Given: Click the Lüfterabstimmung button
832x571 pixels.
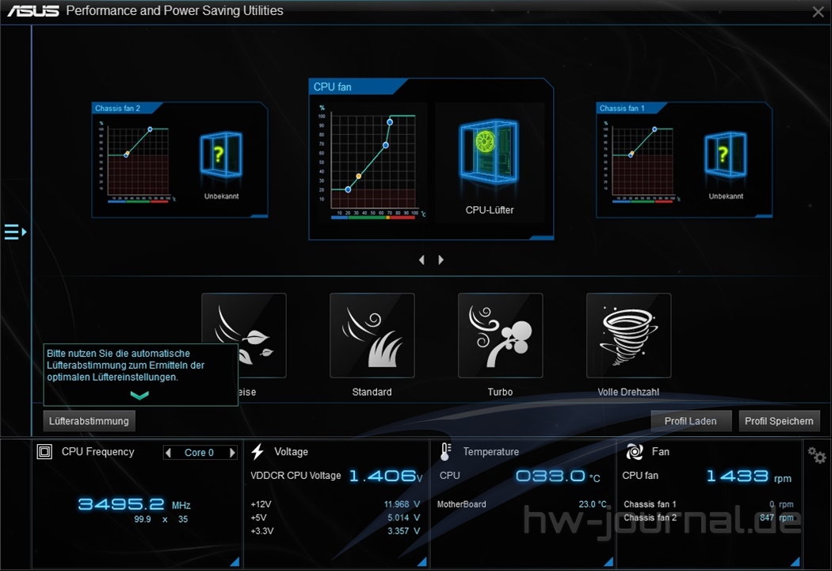Looking at the screenshot, I should (89, 421).
